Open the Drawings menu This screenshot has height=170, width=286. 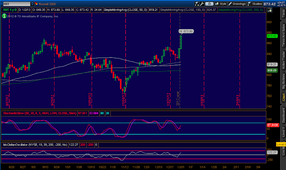click(237, 4)
